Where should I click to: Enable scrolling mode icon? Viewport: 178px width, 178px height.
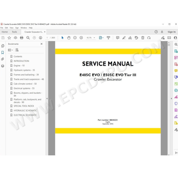(x=108, y=38)
